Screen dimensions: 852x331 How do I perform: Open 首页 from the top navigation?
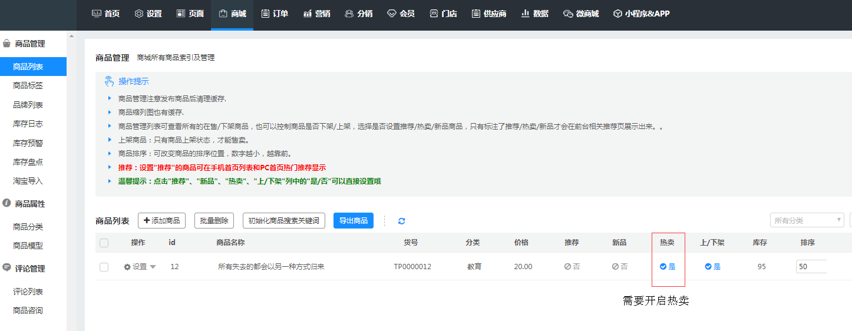(x=105, y=14)
